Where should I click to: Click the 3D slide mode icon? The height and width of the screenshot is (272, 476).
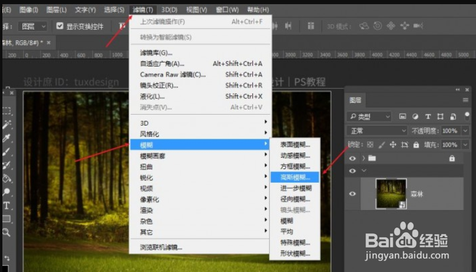(404, 26)
